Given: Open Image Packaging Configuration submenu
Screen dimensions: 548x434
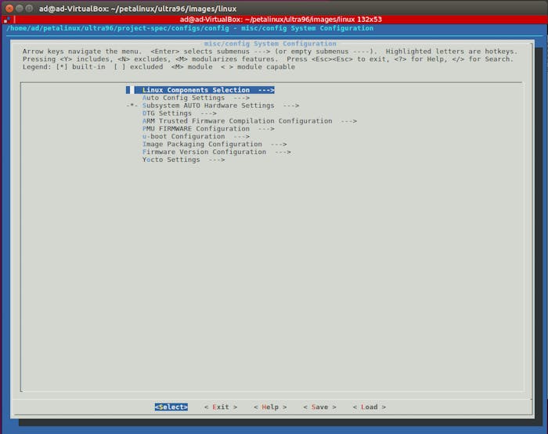Looking at the screenshot, I should (x=215, y=144).
